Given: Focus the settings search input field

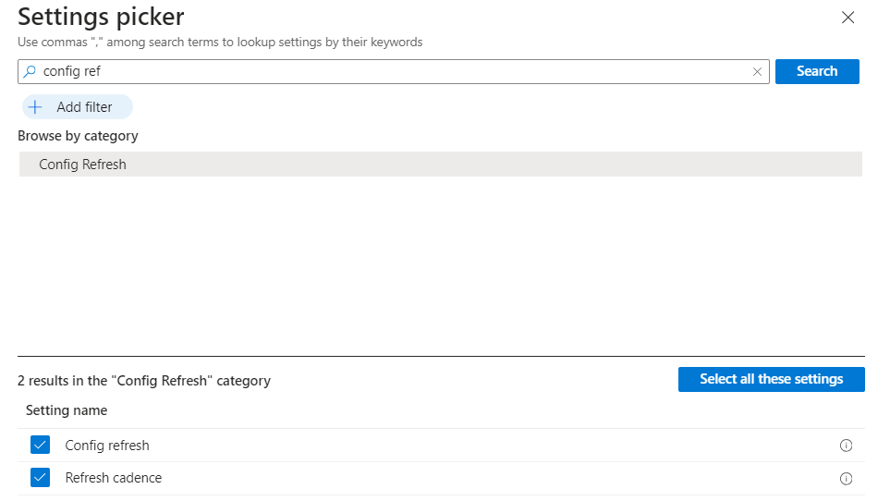Looking at the screenshot, I should 388,71.
